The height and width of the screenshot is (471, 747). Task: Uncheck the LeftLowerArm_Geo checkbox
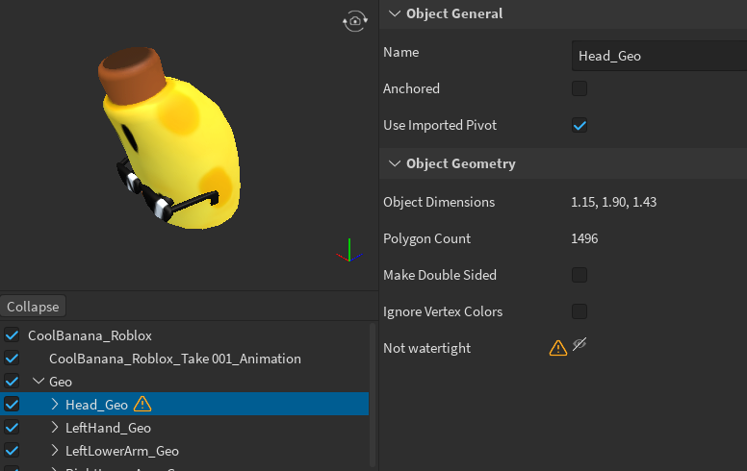point(12,451)
